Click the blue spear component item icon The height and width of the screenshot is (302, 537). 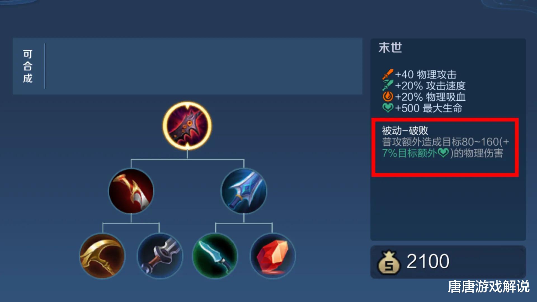pyautogui.click(x=244, y=191)
